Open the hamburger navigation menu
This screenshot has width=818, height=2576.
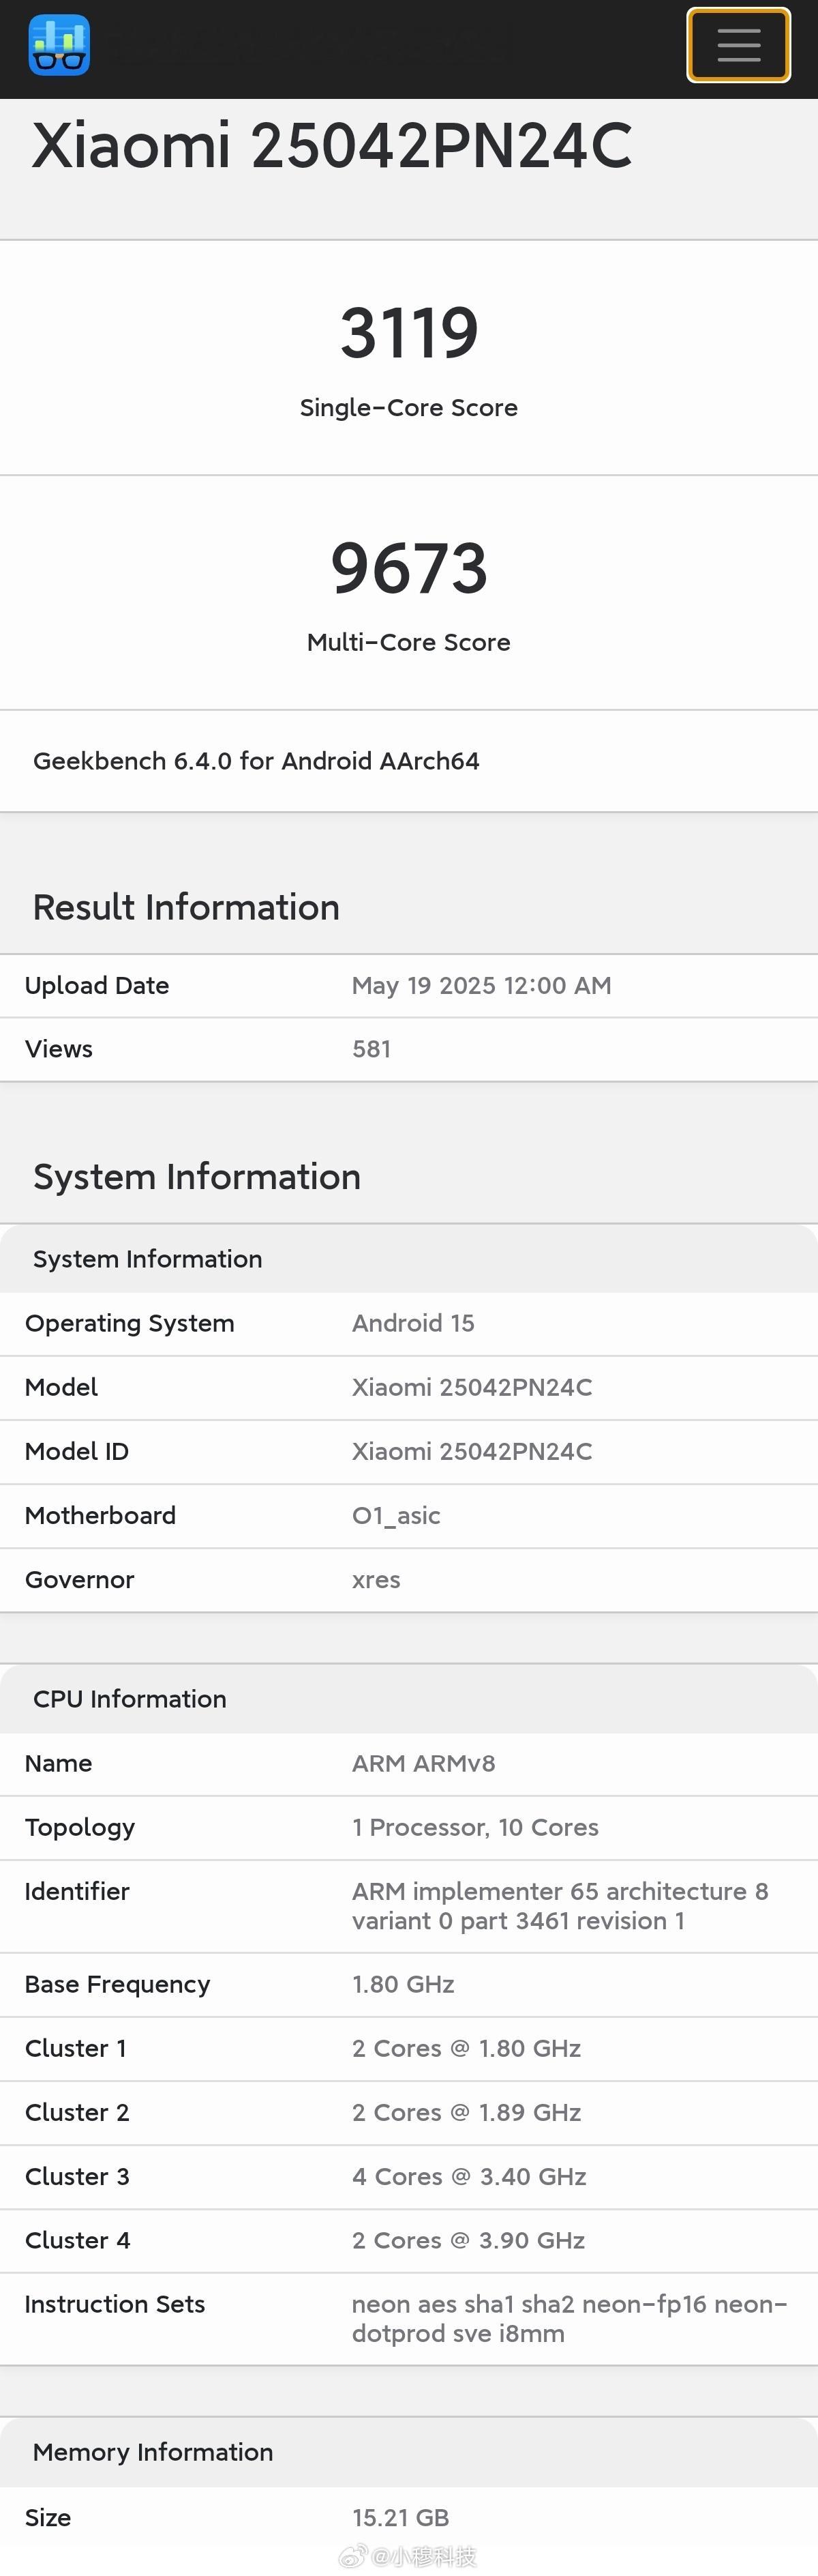tap(738, 45)
